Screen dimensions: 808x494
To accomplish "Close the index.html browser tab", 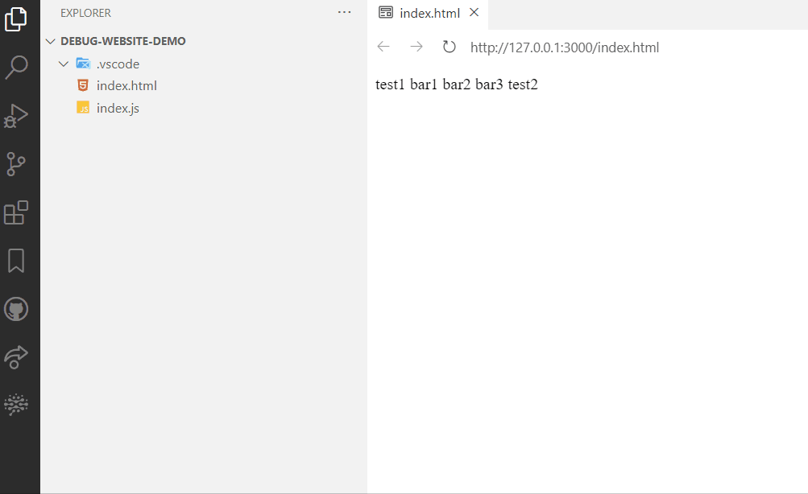I will pos(474,13).
